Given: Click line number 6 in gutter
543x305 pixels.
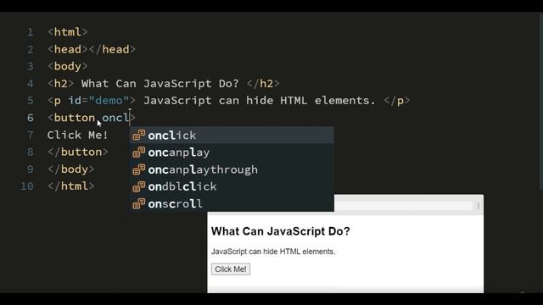Looking at the screenshot, I should tap(31, 118).
